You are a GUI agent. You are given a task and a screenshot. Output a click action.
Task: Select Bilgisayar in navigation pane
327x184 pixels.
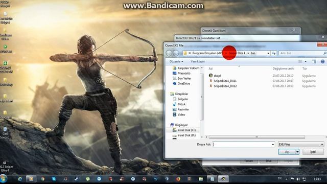point(179,125)
